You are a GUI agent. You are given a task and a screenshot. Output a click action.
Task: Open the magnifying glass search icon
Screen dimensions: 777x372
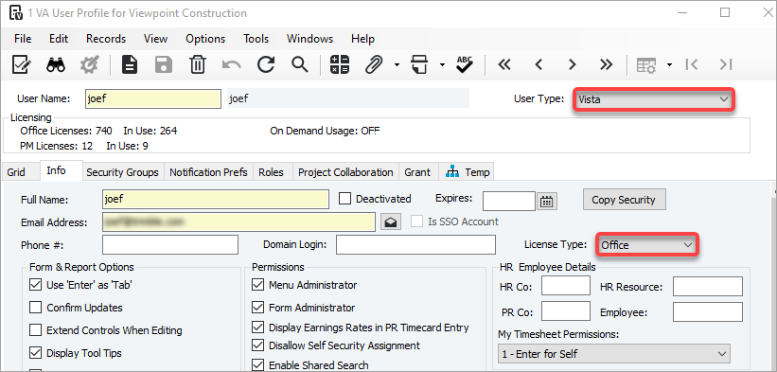[x=300, y=64]
